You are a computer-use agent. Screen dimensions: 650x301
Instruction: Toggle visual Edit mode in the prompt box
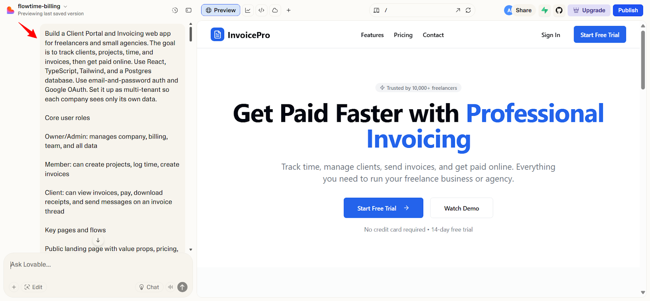34,287
